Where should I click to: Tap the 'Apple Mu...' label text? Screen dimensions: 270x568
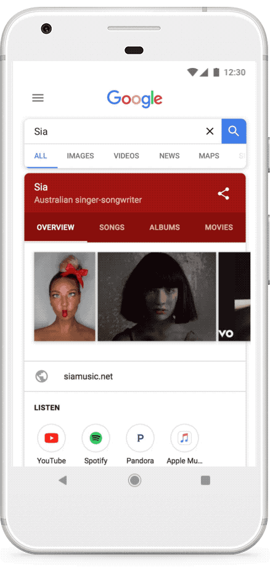click(x=185, y=461)
